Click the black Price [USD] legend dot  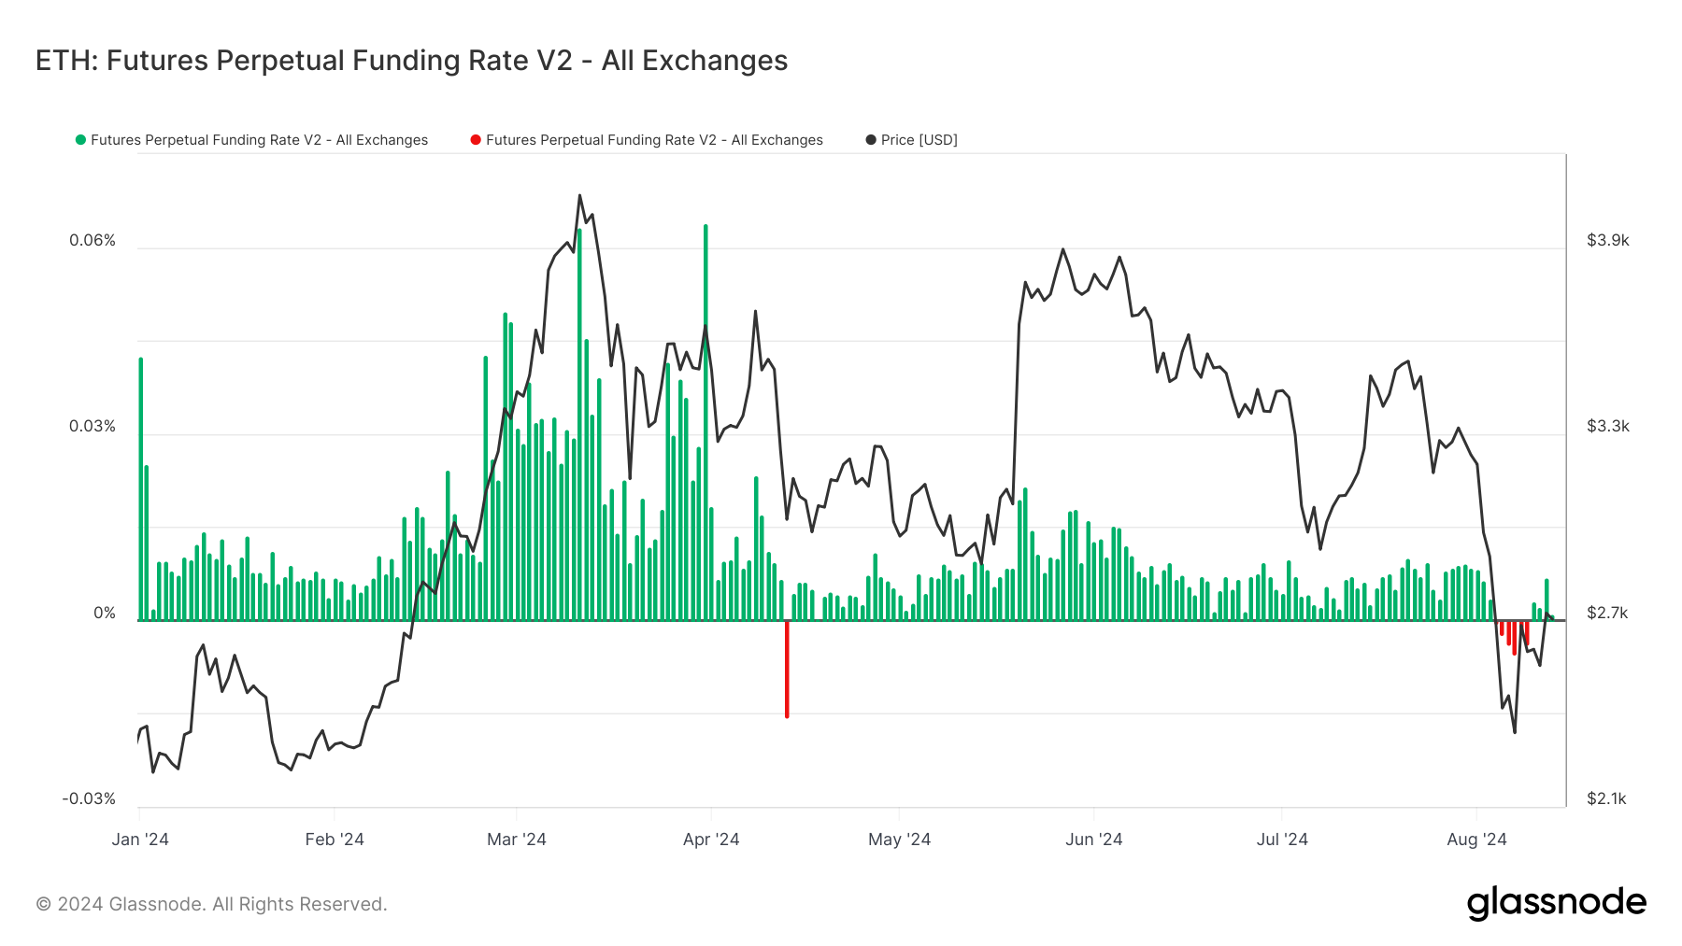pos(871,140)
